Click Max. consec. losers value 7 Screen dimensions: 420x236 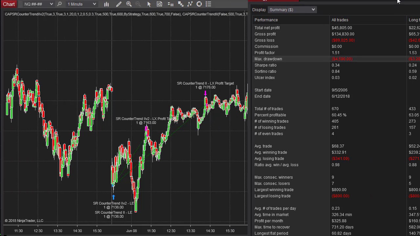click(333, 184)
